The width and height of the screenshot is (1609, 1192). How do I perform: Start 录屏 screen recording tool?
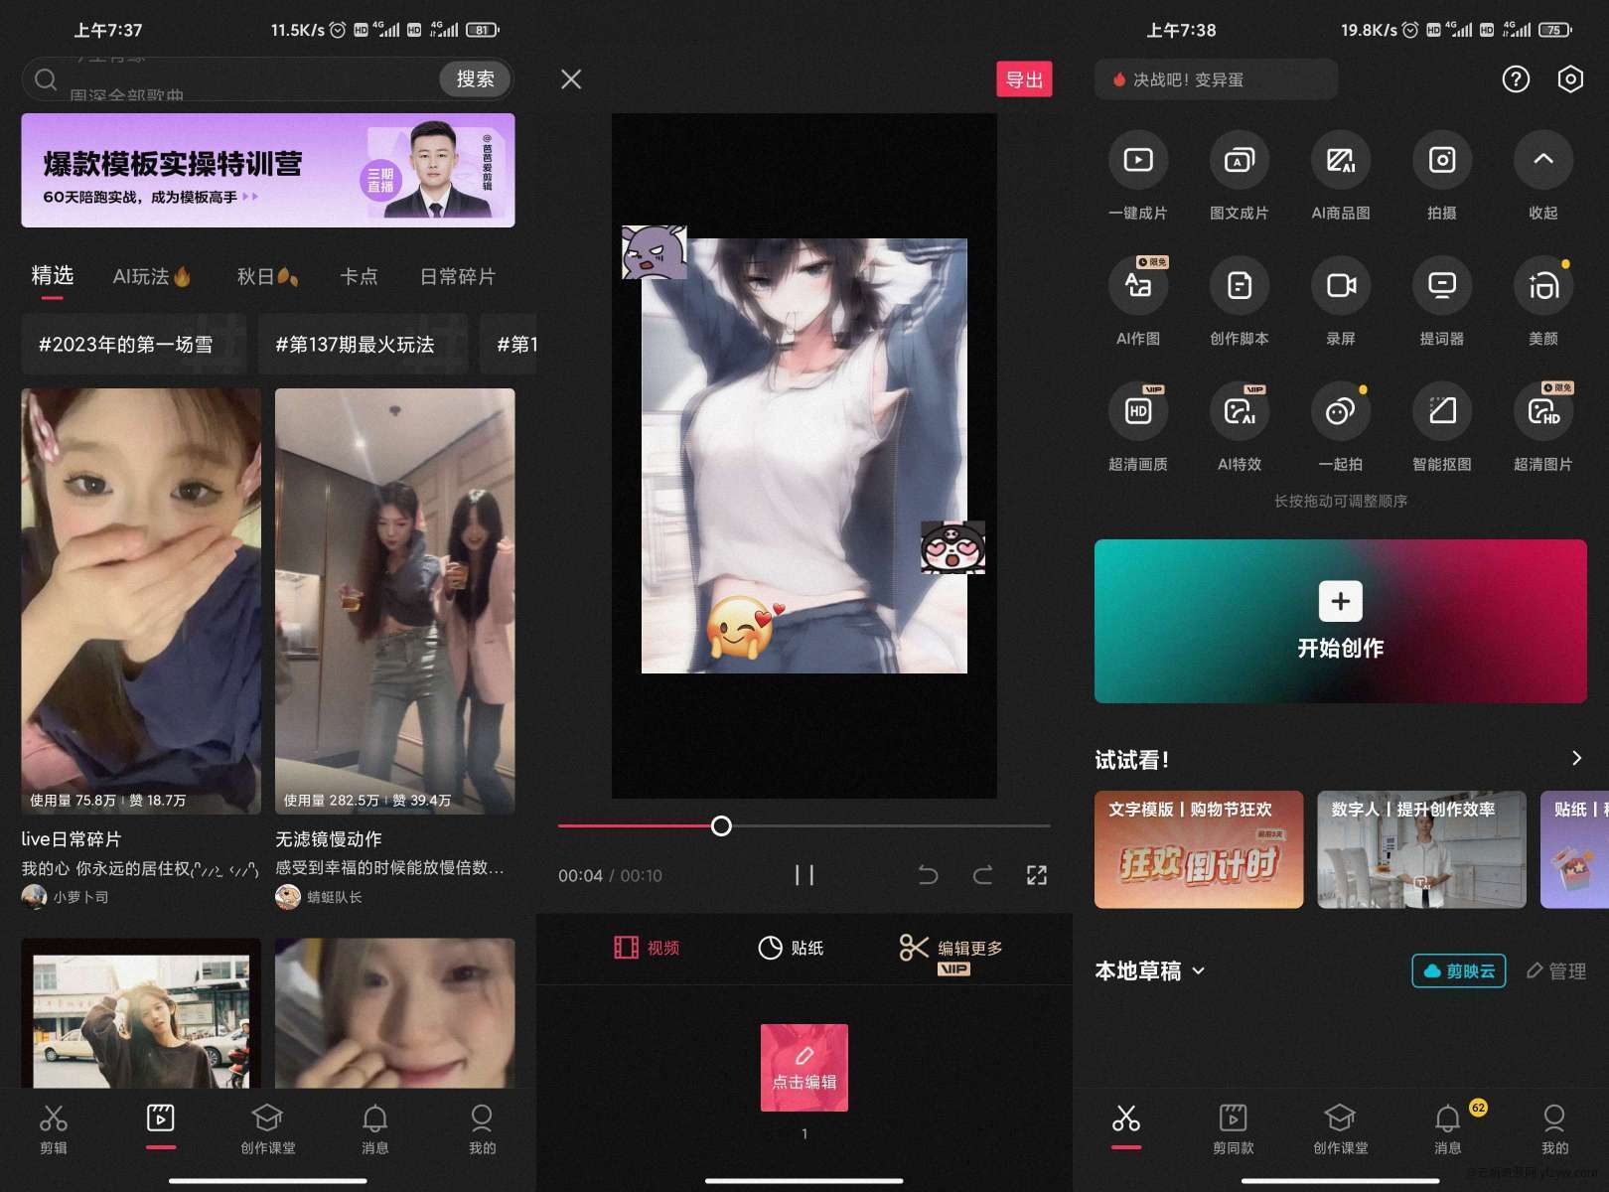(1341, 302)
